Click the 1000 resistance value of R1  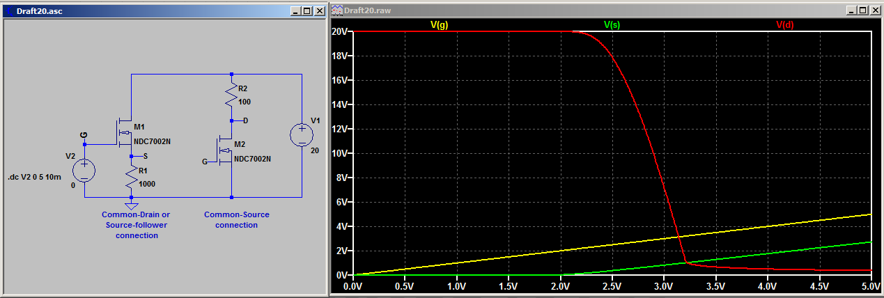147,185
